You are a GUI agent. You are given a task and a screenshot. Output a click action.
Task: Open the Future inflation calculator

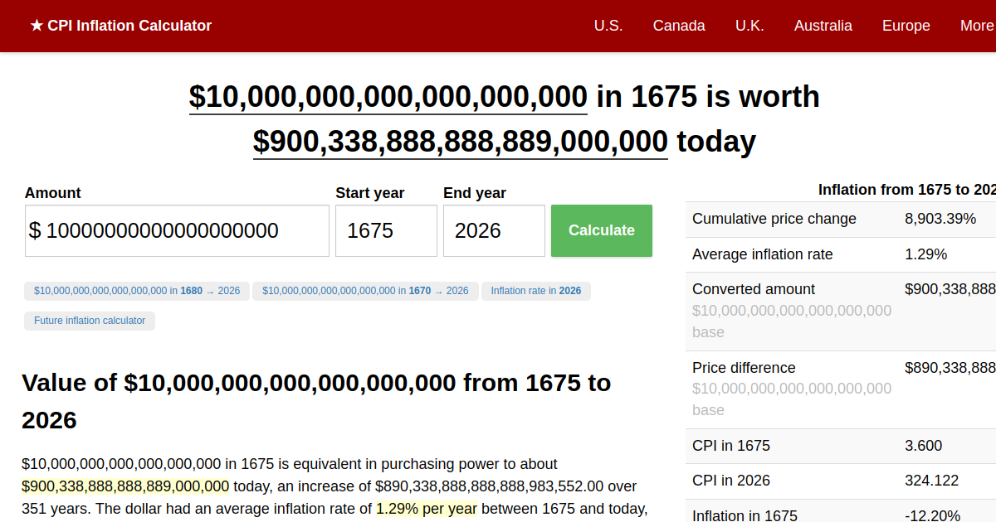[x=89, y=321]
